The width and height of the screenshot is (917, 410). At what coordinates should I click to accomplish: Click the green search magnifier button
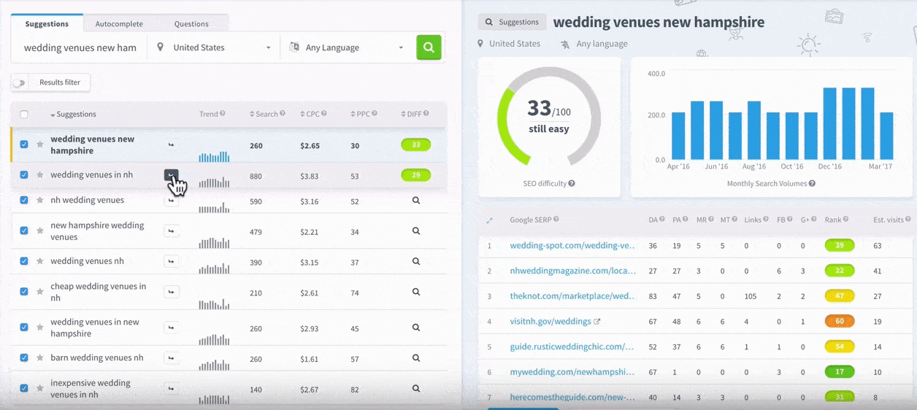(x=429, y=47)
